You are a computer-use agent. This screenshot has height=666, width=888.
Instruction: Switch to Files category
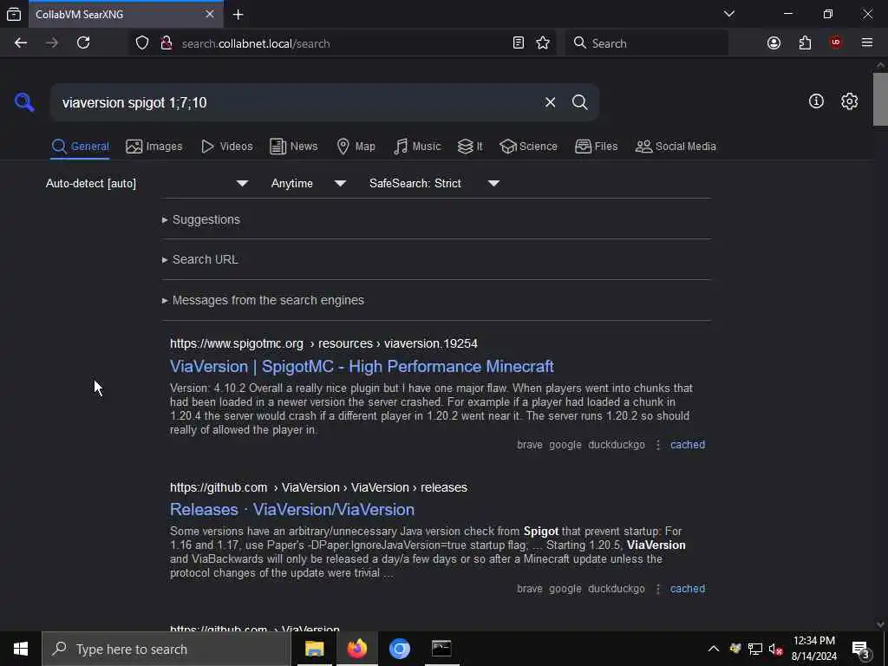click(596, 147)
